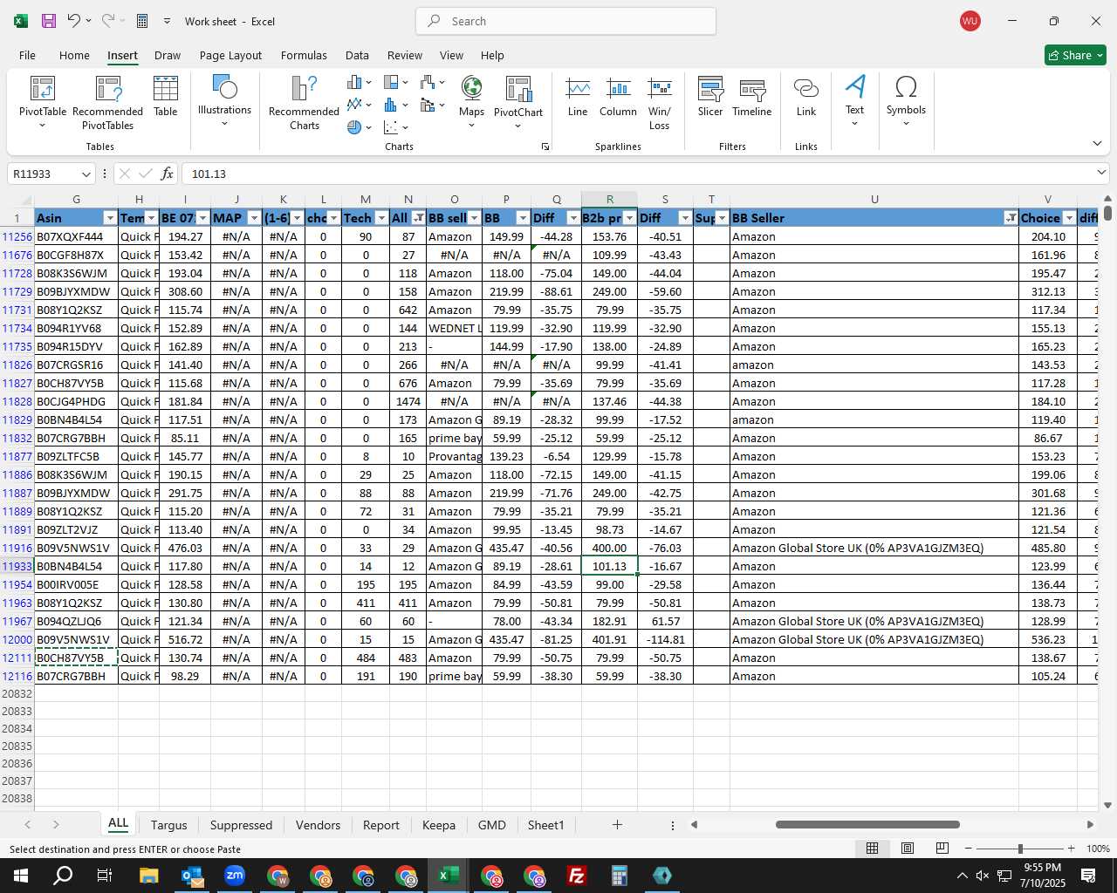Switch to Page Layout view
Screen dimensions: 1117x893
pyautogui.click(x=908, y=849)
